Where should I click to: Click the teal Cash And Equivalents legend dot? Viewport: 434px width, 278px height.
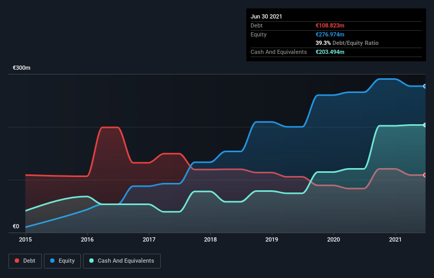91,261
